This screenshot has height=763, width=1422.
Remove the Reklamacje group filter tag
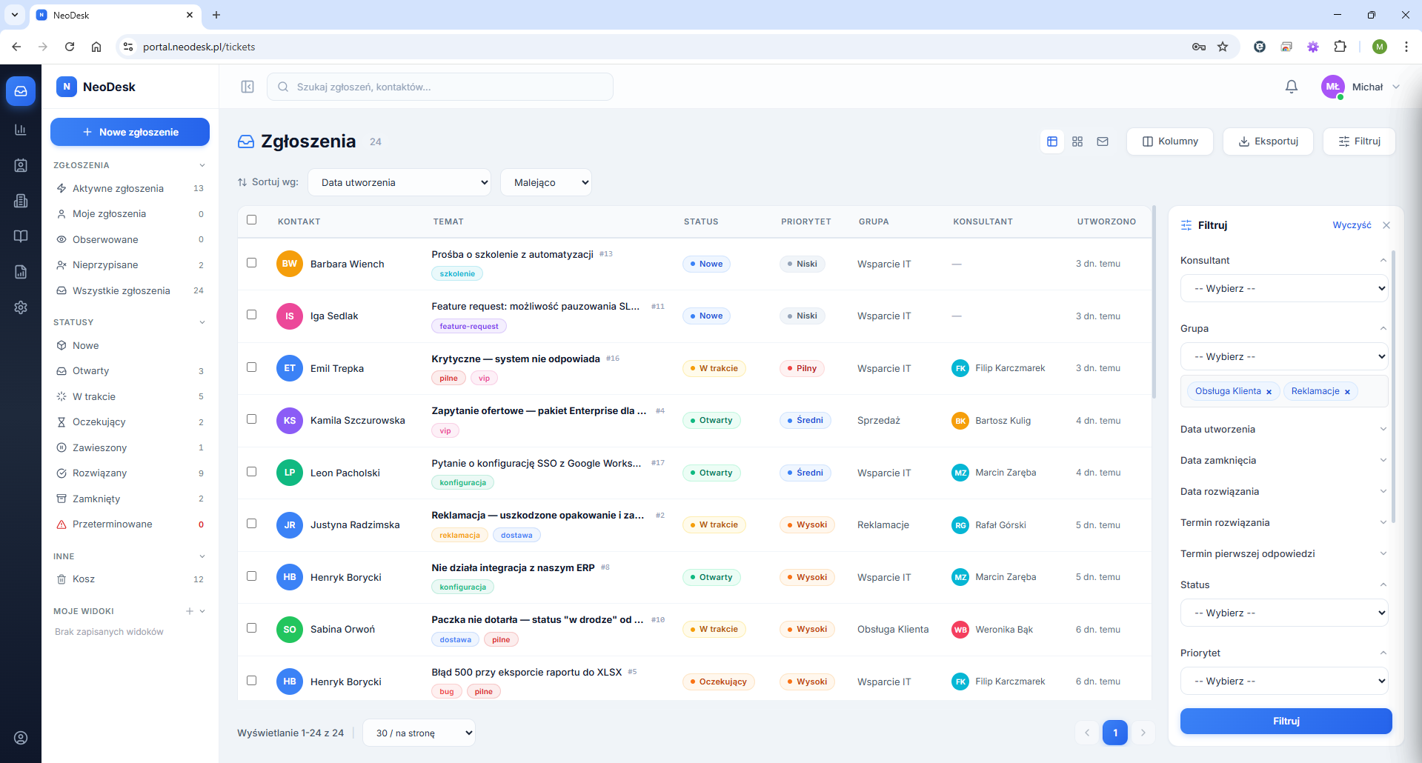pyautogui.click(x=1347, y=392)
